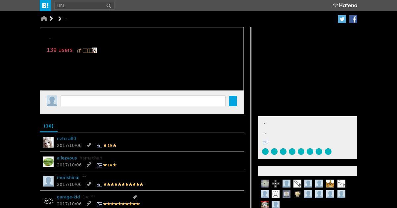The height and width of the screenshot is (208, 397).
Task: Click allezvous watermelon avatar
Action: 48,162
